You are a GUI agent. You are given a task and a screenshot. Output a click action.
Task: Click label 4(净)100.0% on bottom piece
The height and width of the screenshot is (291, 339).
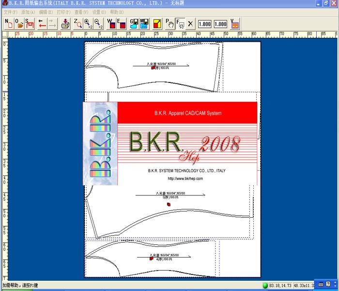point(164,259)
